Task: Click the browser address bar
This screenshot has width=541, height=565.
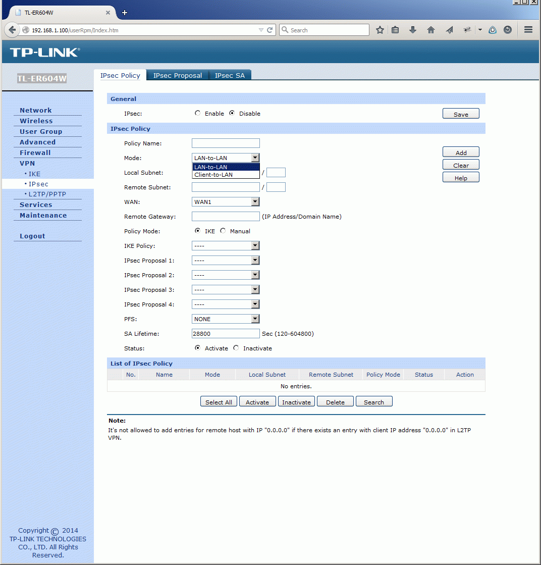Action: [144, 30]
